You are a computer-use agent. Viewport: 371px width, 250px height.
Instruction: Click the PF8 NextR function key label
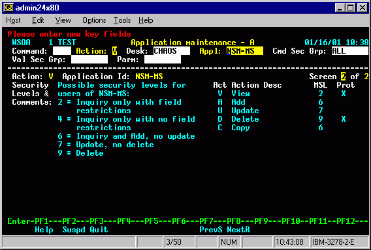tap(238, 230)
